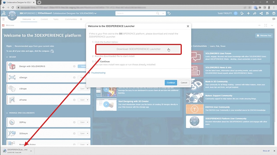Click the search magnifier icon

coord(158,13)
